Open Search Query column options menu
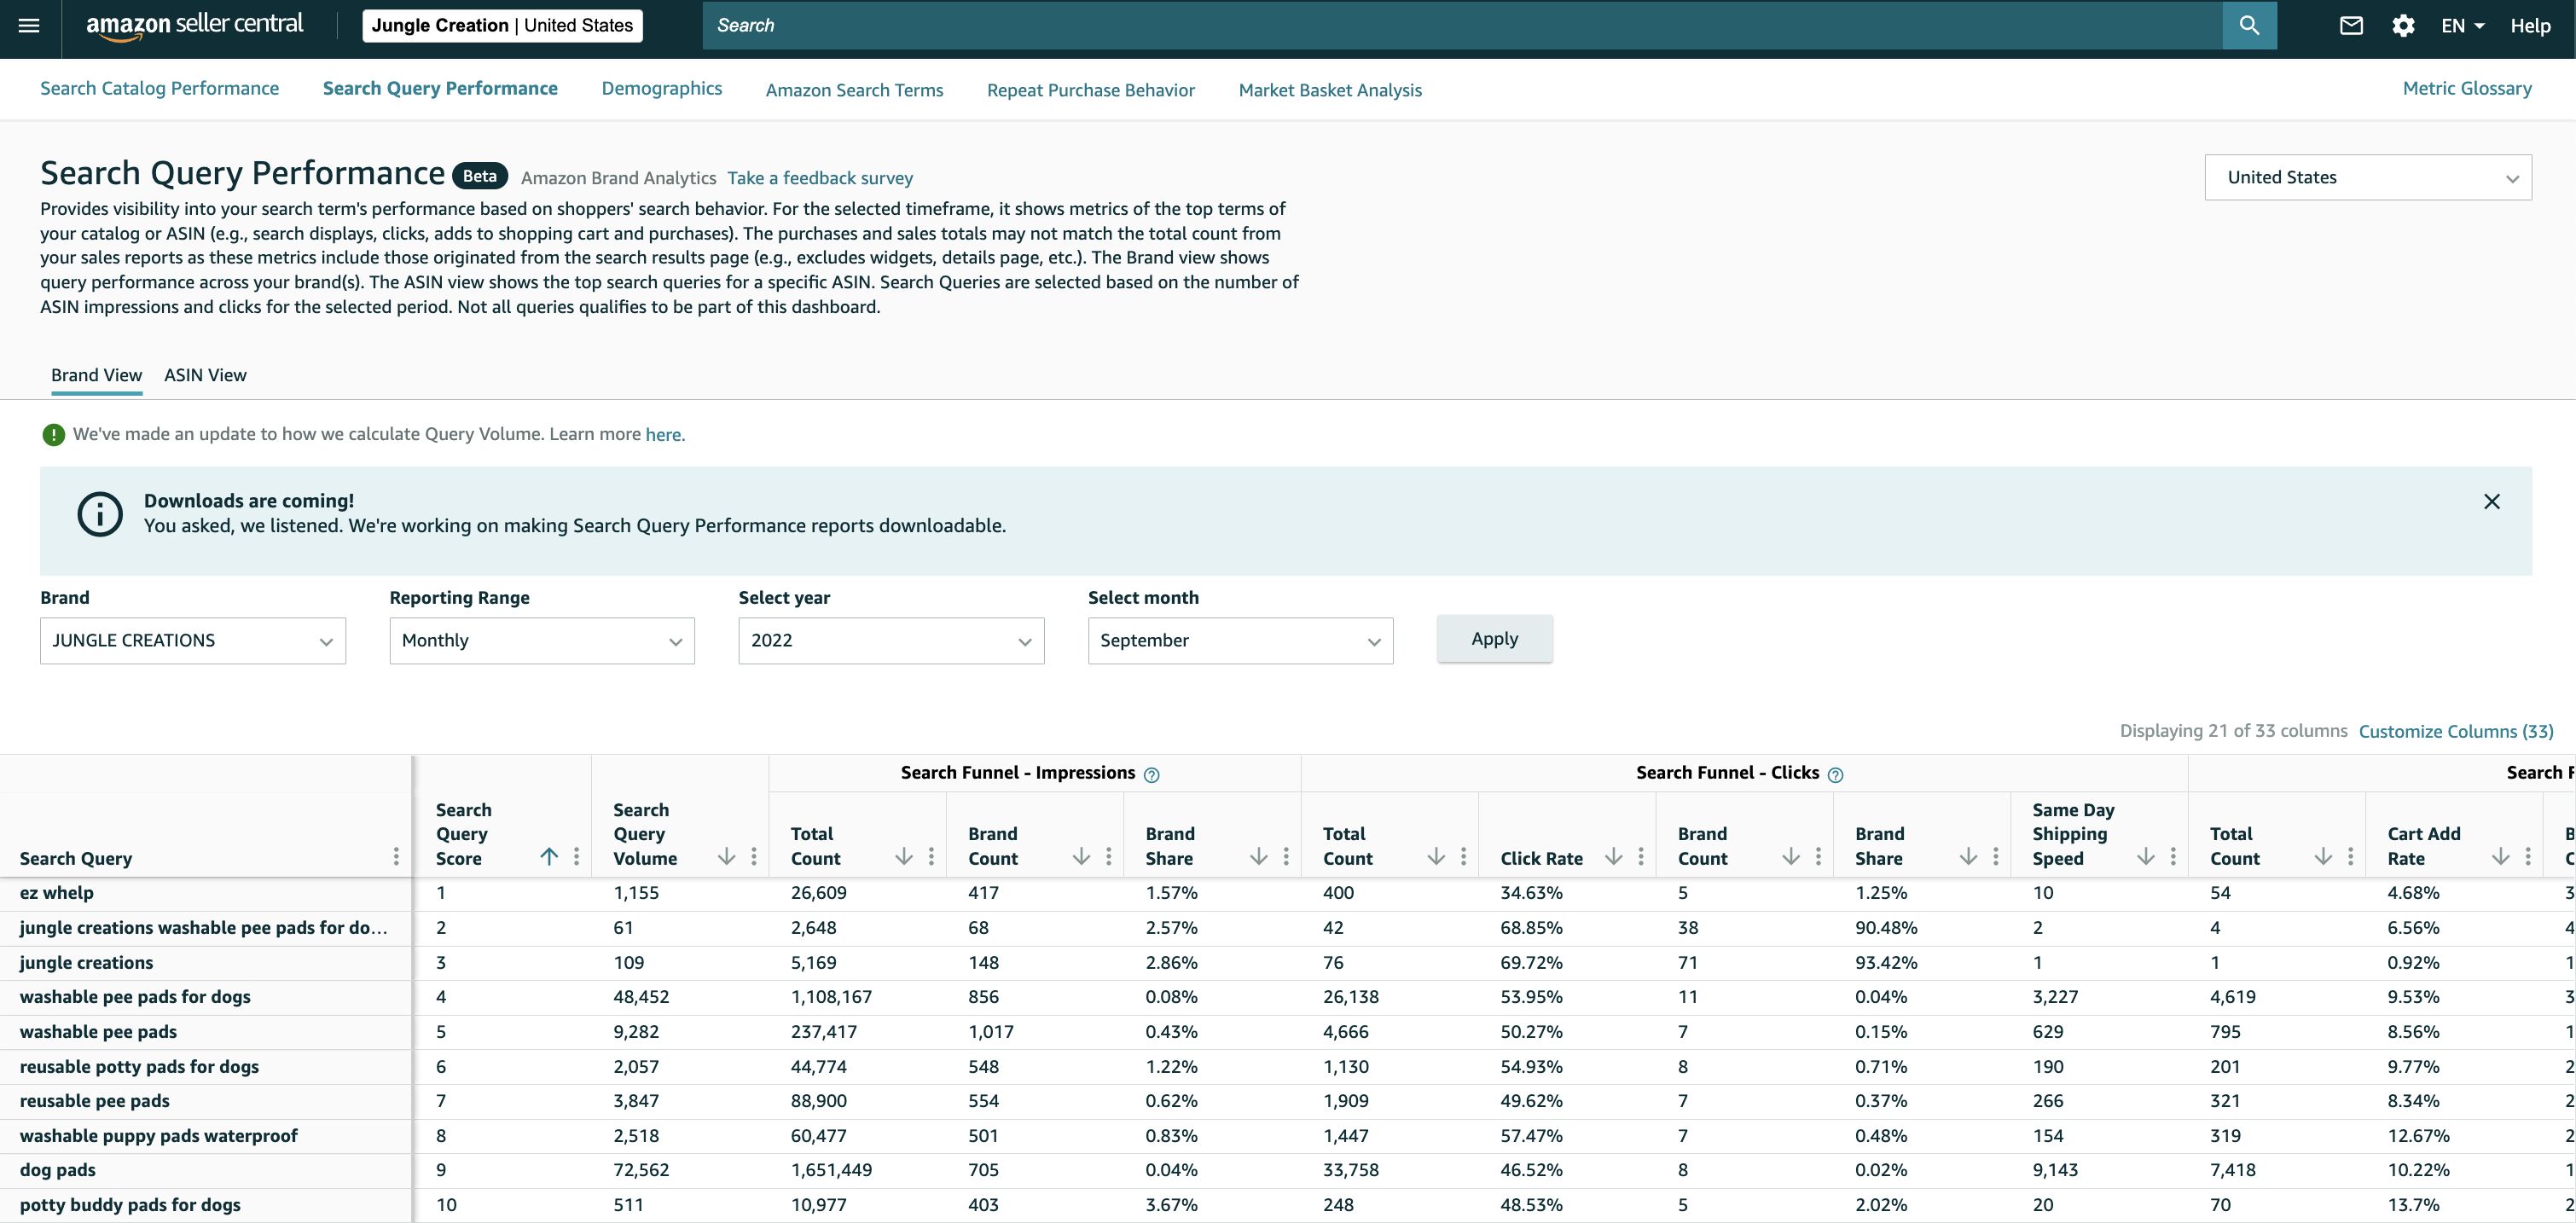The height and width of the screenshot is (1223, 2576). (396, 857)
